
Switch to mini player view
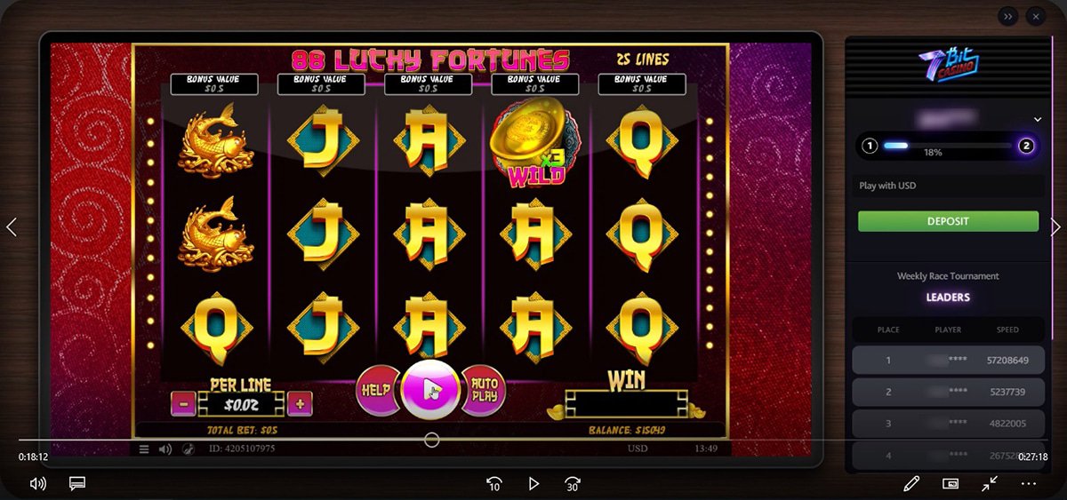tap(951, 484)
